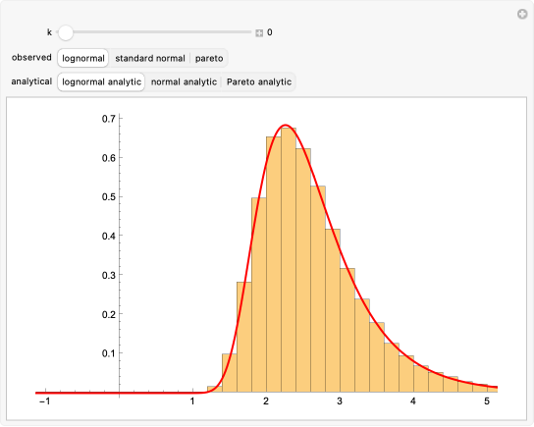Click the histogram bar near x equals 4

pyautogui.click(x=406, y=374)
